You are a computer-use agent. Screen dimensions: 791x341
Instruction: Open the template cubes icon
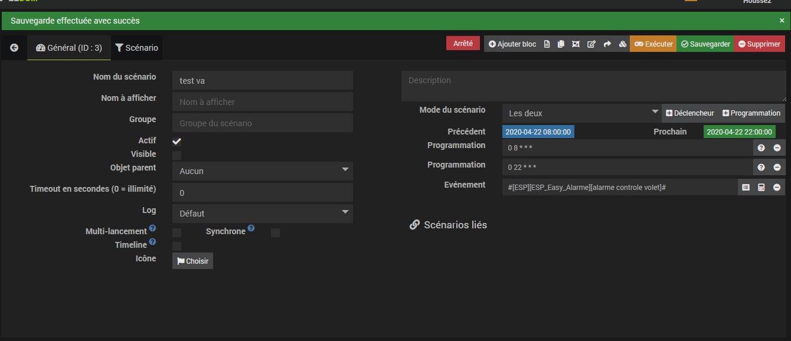622,44
